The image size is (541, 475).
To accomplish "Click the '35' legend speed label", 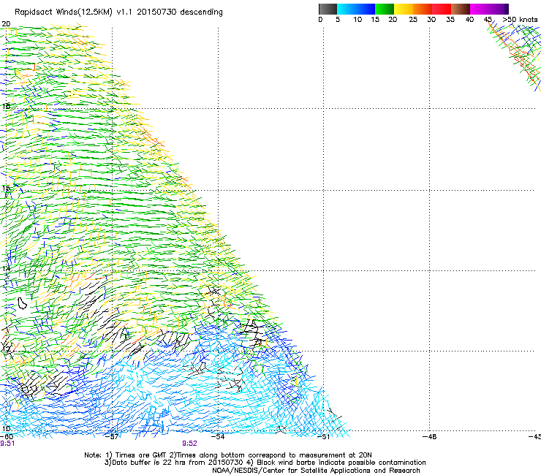I will (x=450, y=20).
